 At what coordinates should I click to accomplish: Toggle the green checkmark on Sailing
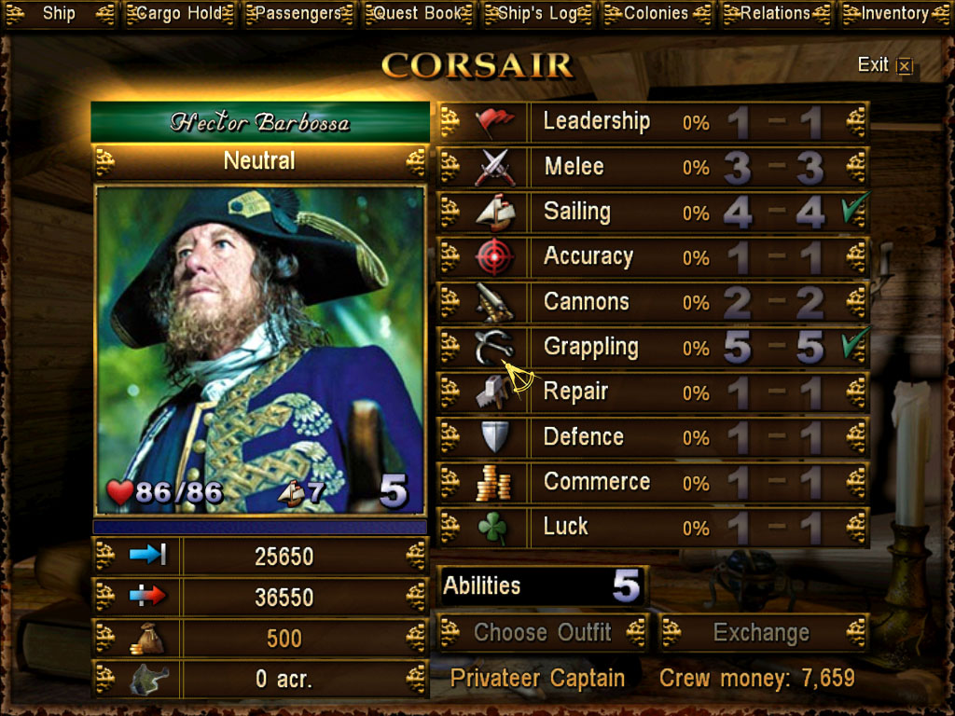tap(856, 208)
